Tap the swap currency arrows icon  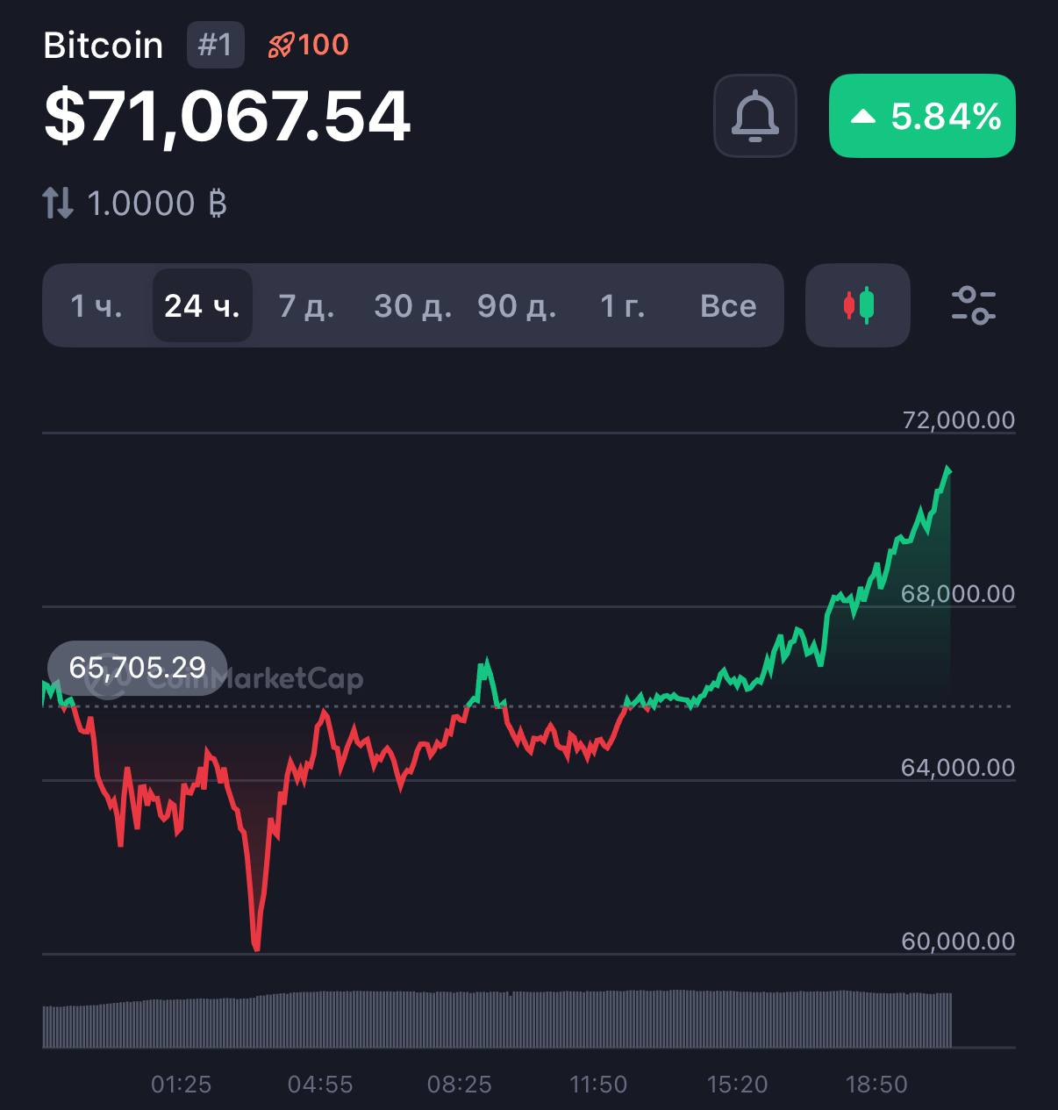point(58,204)
